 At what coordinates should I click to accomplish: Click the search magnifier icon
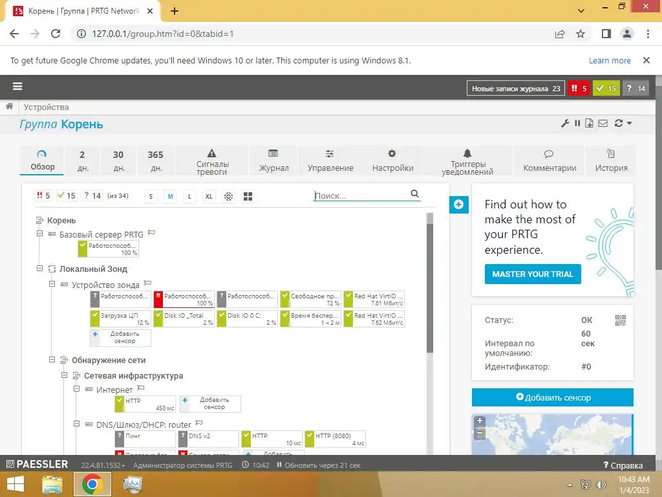(x=414, y=194)
